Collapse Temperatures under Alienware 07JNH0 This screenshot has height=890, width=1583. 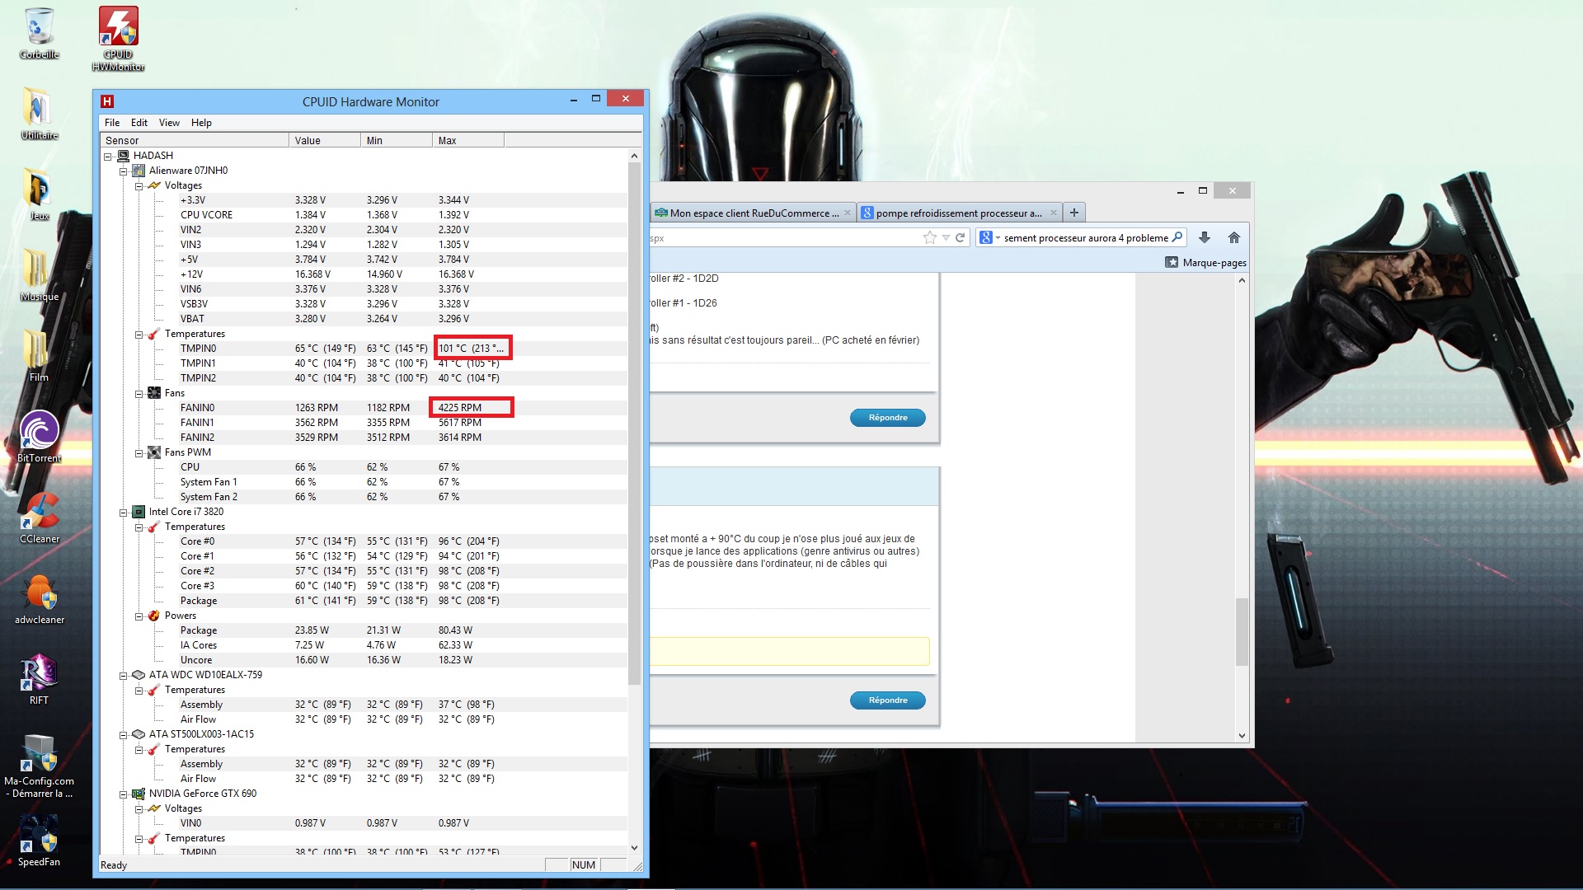(139, 334)
